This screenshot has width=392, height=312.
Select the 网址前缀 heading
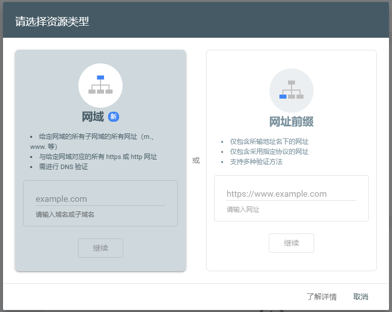click(291, 122)
